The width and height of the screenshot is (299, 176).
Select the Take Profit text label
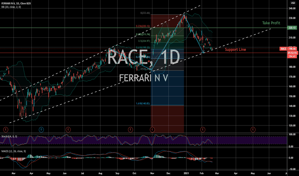coord(271,23)
